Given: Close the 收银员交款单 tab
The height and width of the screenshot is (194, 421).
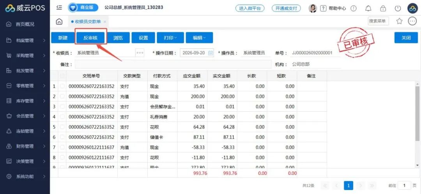Looking at the screenshot, I should click(x=105, y=21).
